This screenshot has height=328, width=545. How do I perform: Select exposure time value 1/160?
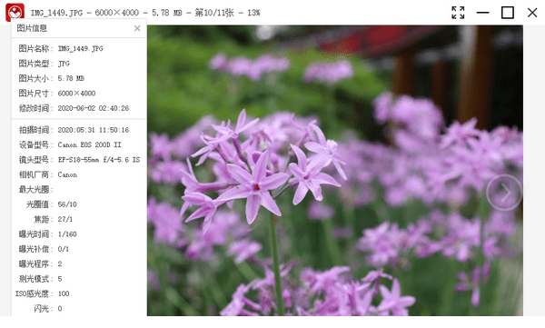point(67,234)
